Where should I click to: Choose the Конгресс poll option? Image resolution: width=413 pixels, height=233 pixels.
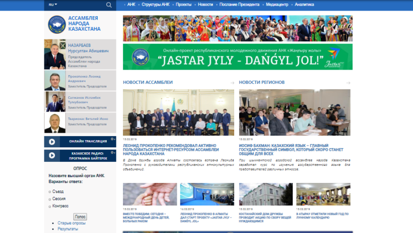[x=50, y=206]
